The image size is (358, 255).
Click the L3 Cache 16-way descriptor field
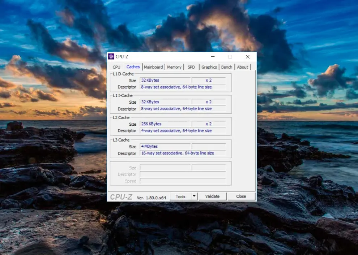[x=183, y=153]
